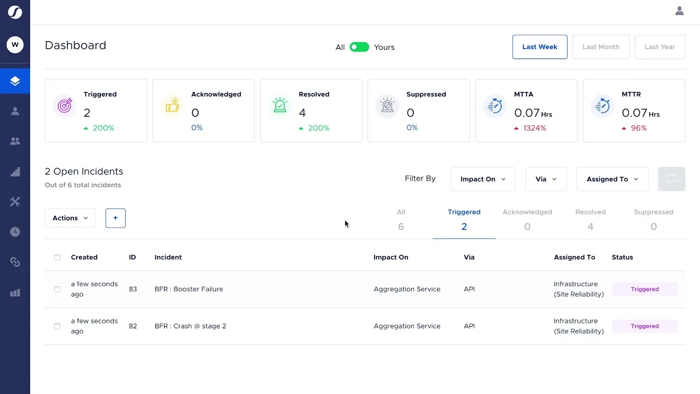Select the Last Month range button
The width and height of the screenshot is (700, 394).
(x=600, y=47)
